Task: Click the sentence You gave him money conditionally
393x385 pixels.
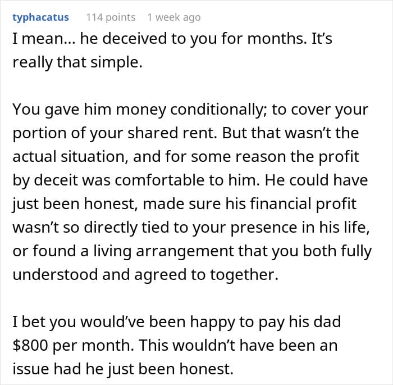Action: [137, 110]
